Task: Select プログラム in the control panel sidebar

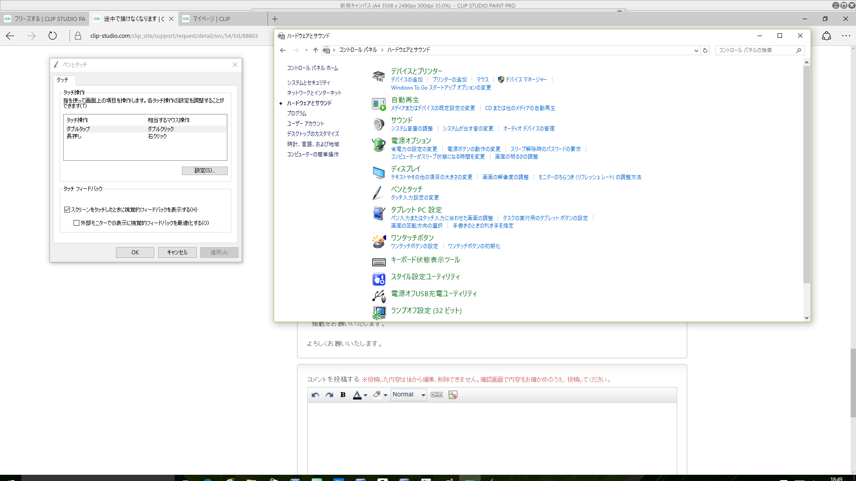Action: (x=296, y=113)
